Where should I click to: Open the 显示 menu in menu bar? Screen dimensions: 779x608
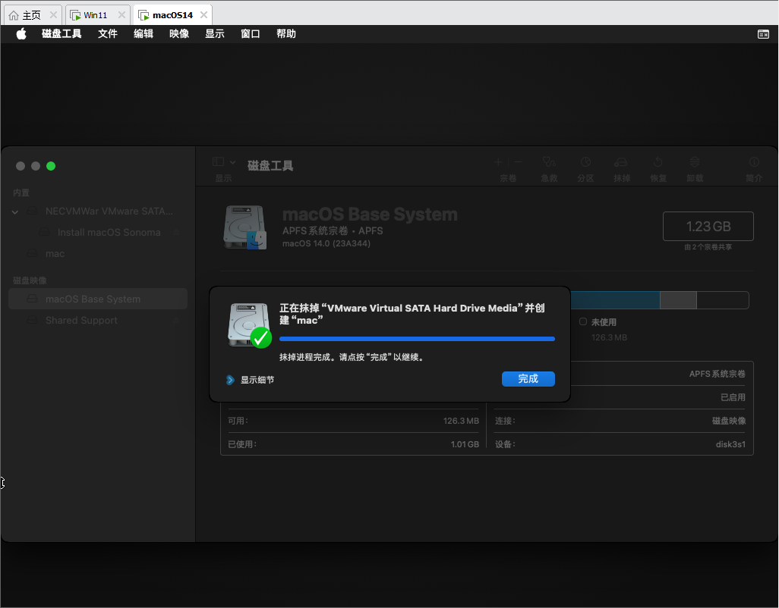215,33
